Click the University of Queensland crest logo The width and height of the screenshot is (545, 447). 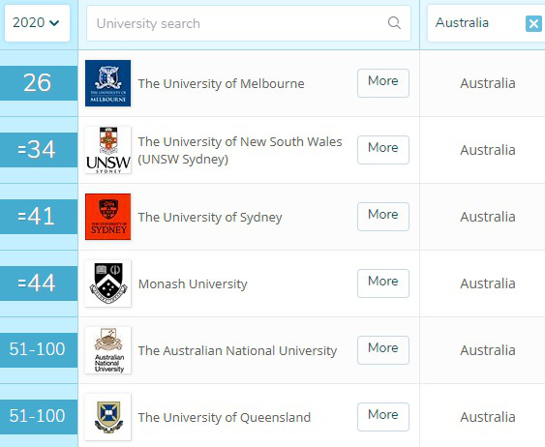[x=108, y=417]
